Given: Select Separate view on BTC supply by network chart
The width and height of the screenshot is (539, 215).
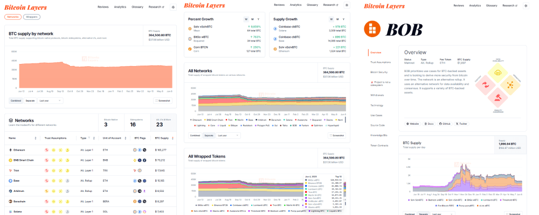Looking at the screenshot, I should tap(30, 101).
